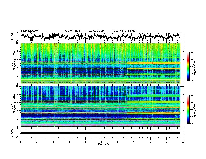Click the "2" kHz tick of ch.1 spectrogram
206x159 pixels.
pyautogui.click(x=18, y=76)
